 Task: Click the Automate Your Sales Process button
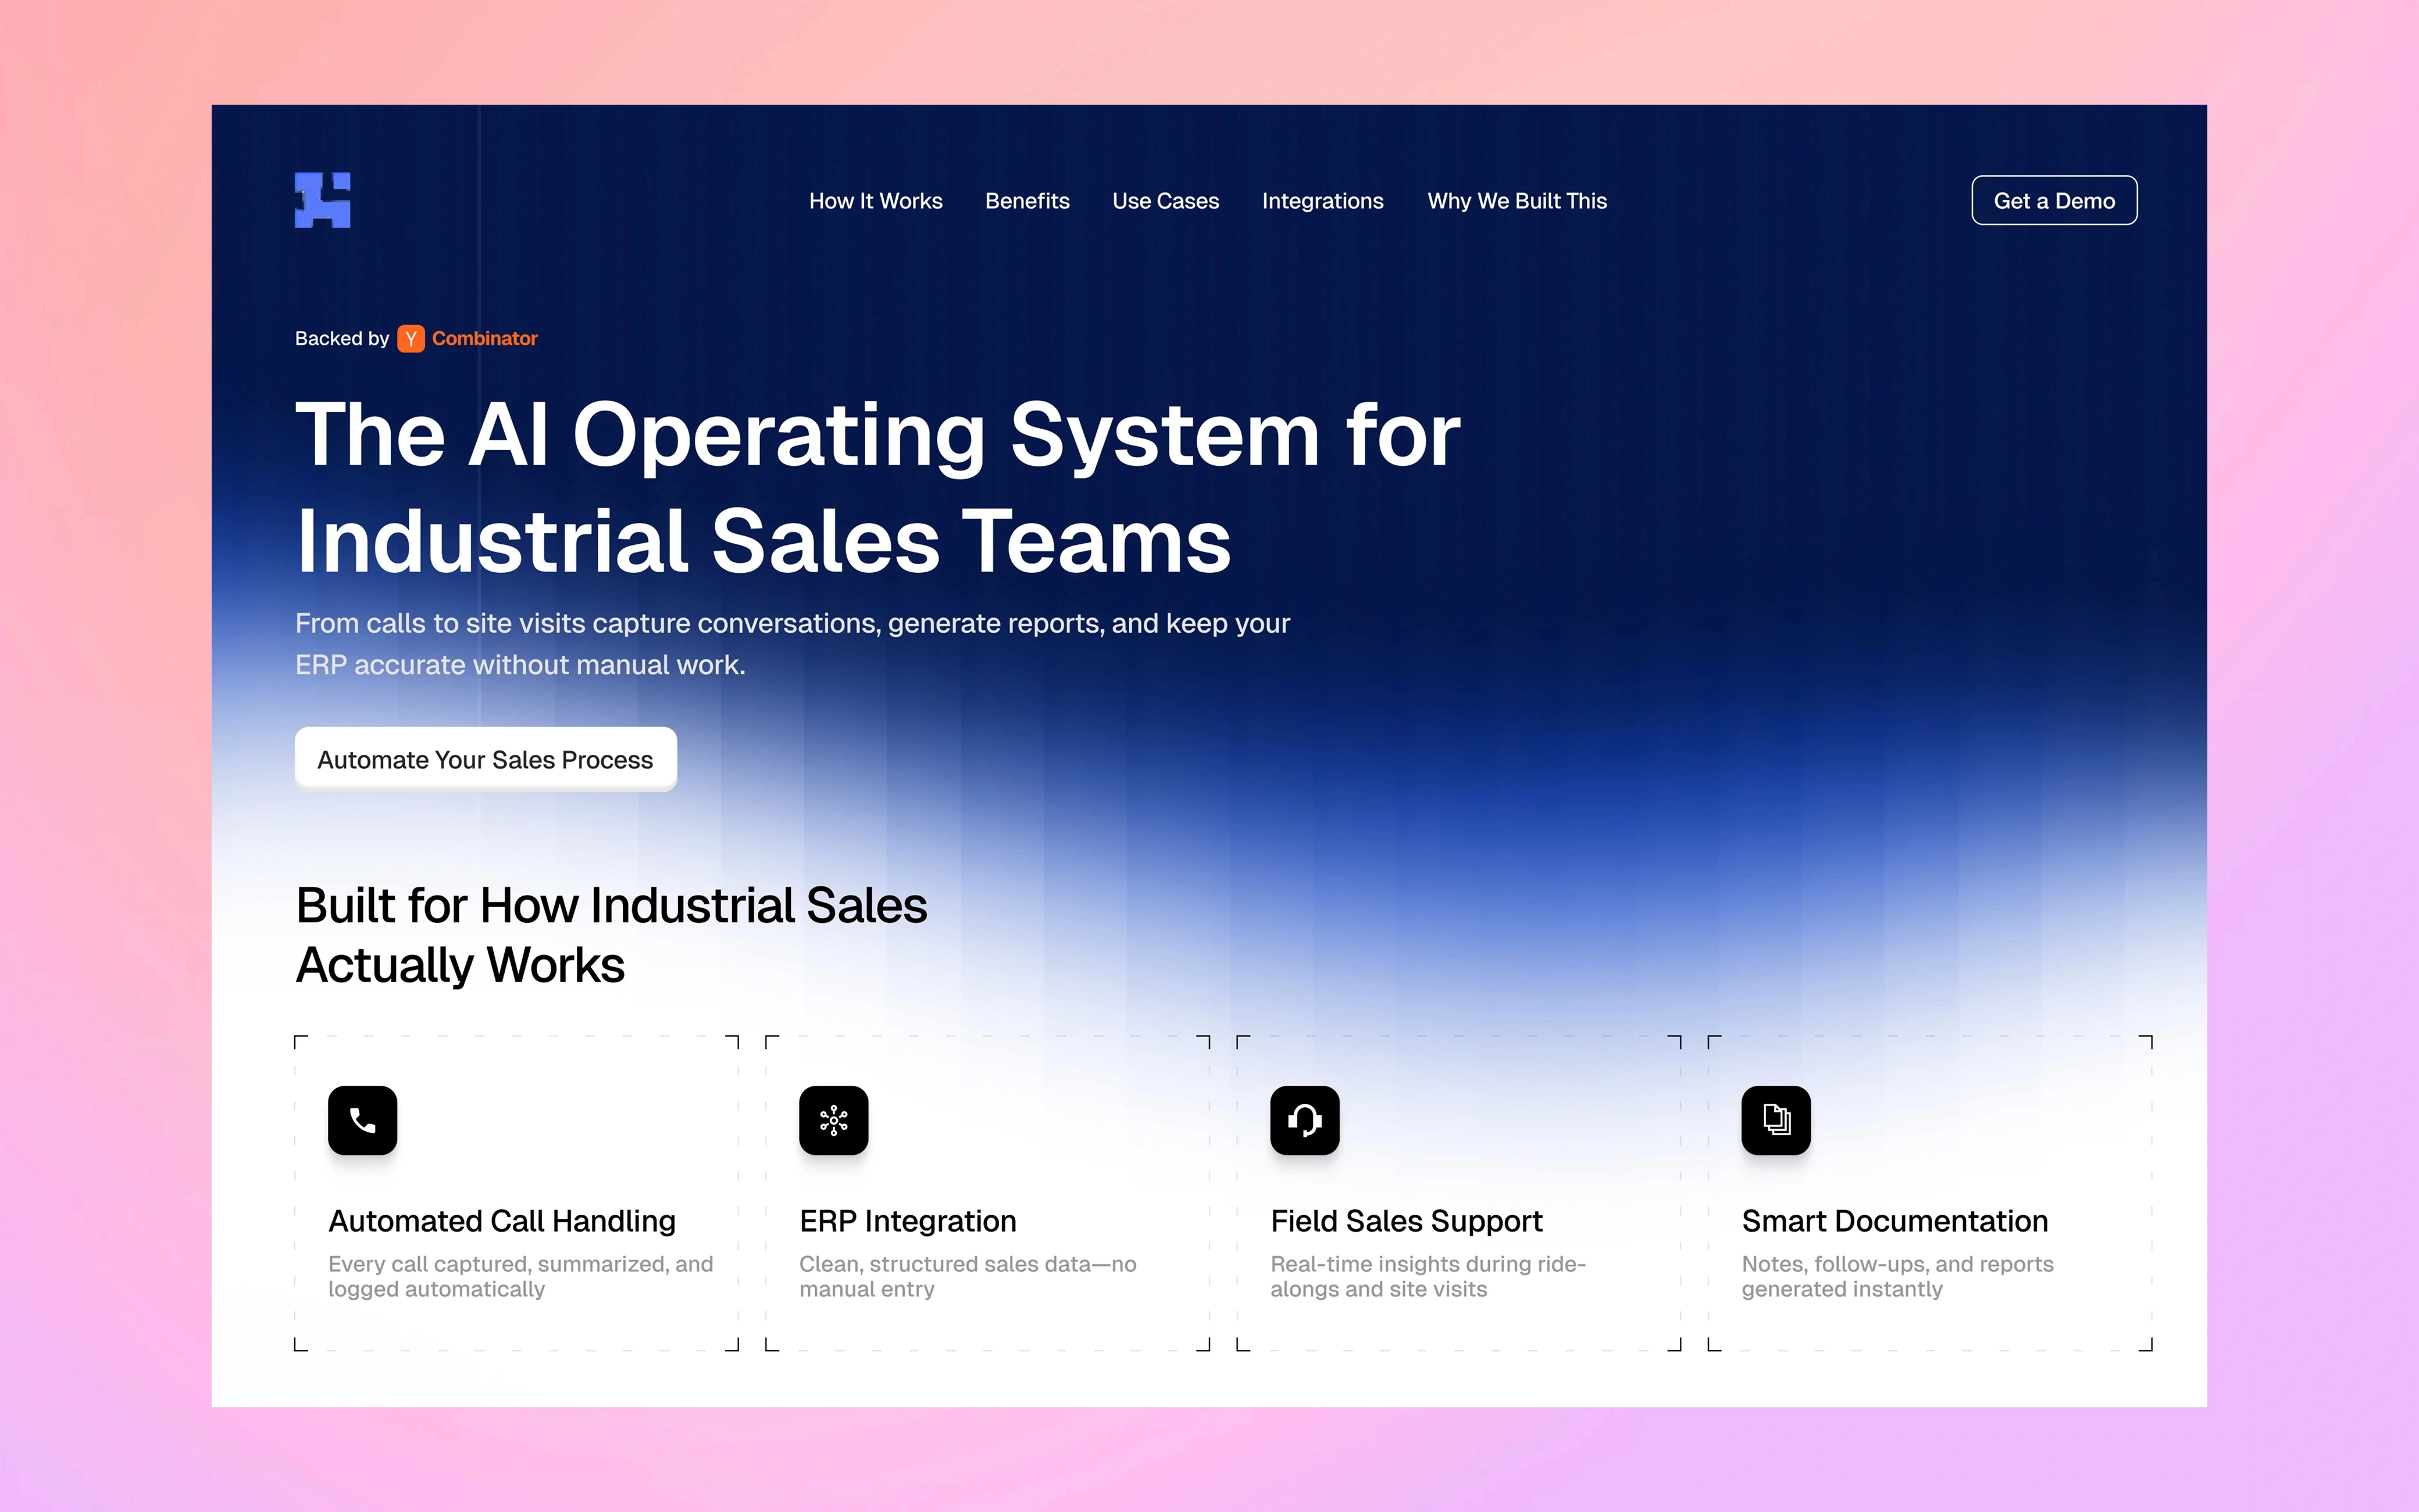[x=486, y=760]
